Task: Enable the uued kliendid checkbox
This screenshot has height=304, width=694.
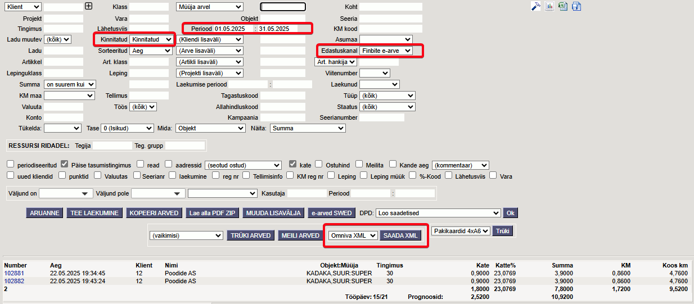Action: pos(11,176)
